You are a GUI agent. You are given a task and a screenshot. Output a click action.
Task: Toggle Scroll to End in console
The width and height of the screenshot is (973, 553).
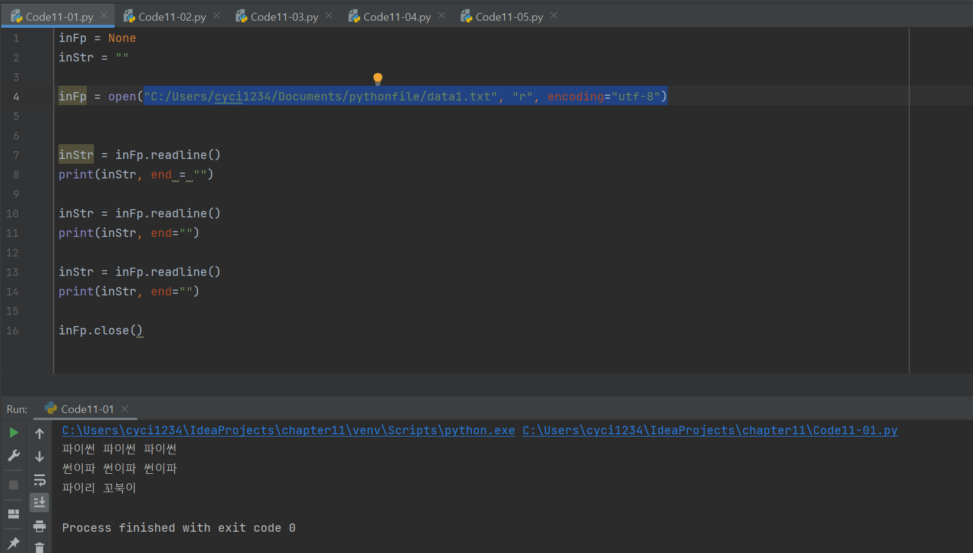(x=40, y=502)
